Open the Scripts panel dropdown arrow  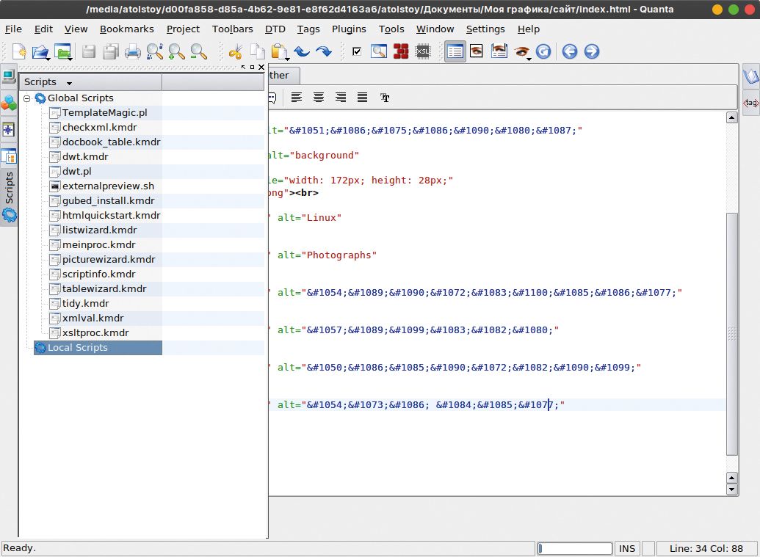pos(69,81)
